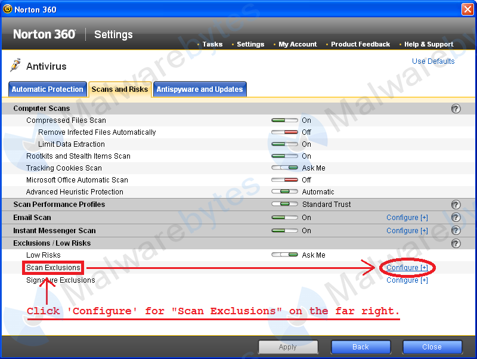Select the Computer Scans section header
The image size is (477, 359).
42,109
